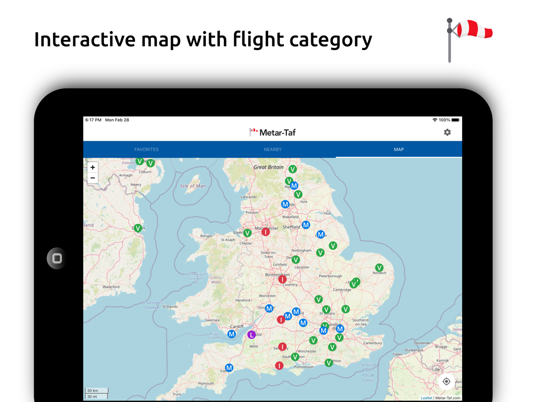Tap the green V marker near Dublin
This screenshot has height=402, width=536.
click(x=138, y=228)
